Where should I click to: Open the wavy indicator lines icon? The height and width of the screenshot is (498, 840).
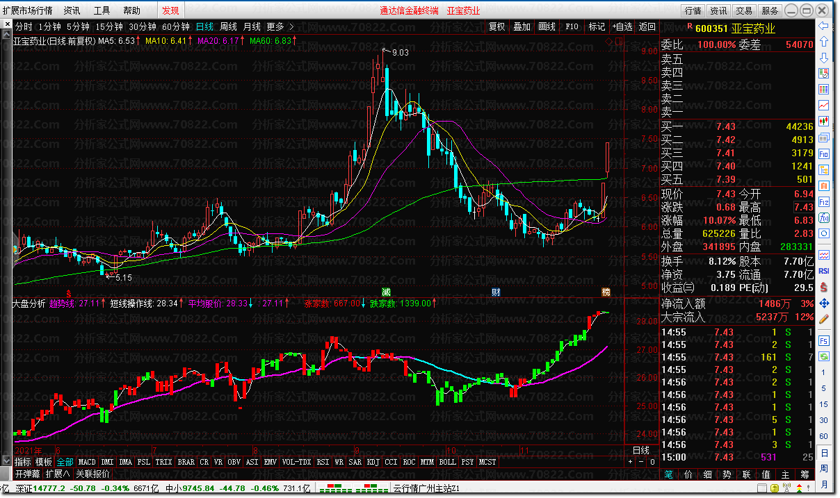824,254
